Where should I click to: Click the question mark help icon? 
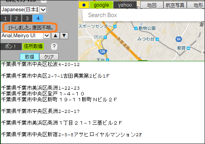[54, 47]
